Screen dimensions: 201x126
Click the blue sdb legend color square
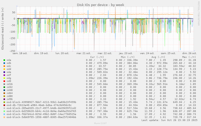(4, 63)
